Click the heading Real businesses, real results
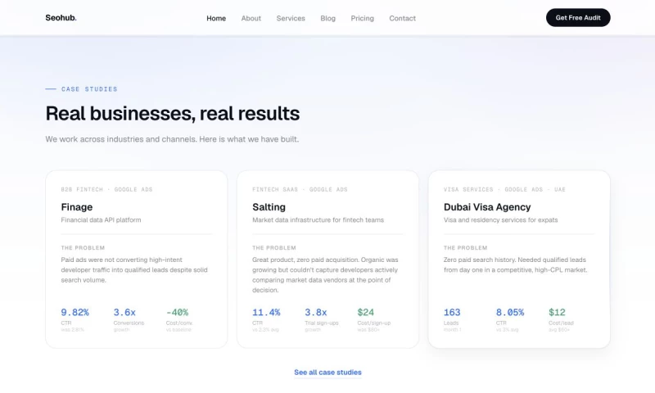 click(x=173, y=113)
